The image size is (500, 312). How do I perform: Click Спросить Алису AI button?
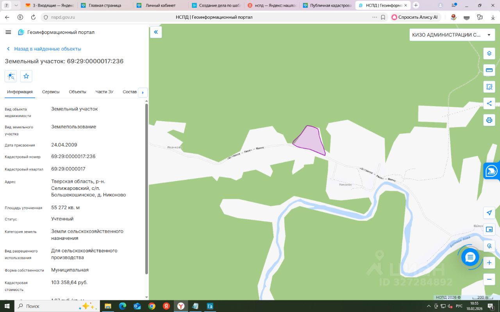[x=415, y=17]
